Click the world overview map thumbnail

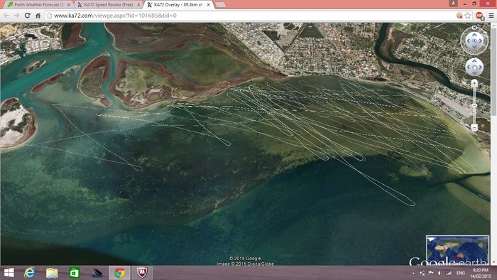(x=457, y=250)
